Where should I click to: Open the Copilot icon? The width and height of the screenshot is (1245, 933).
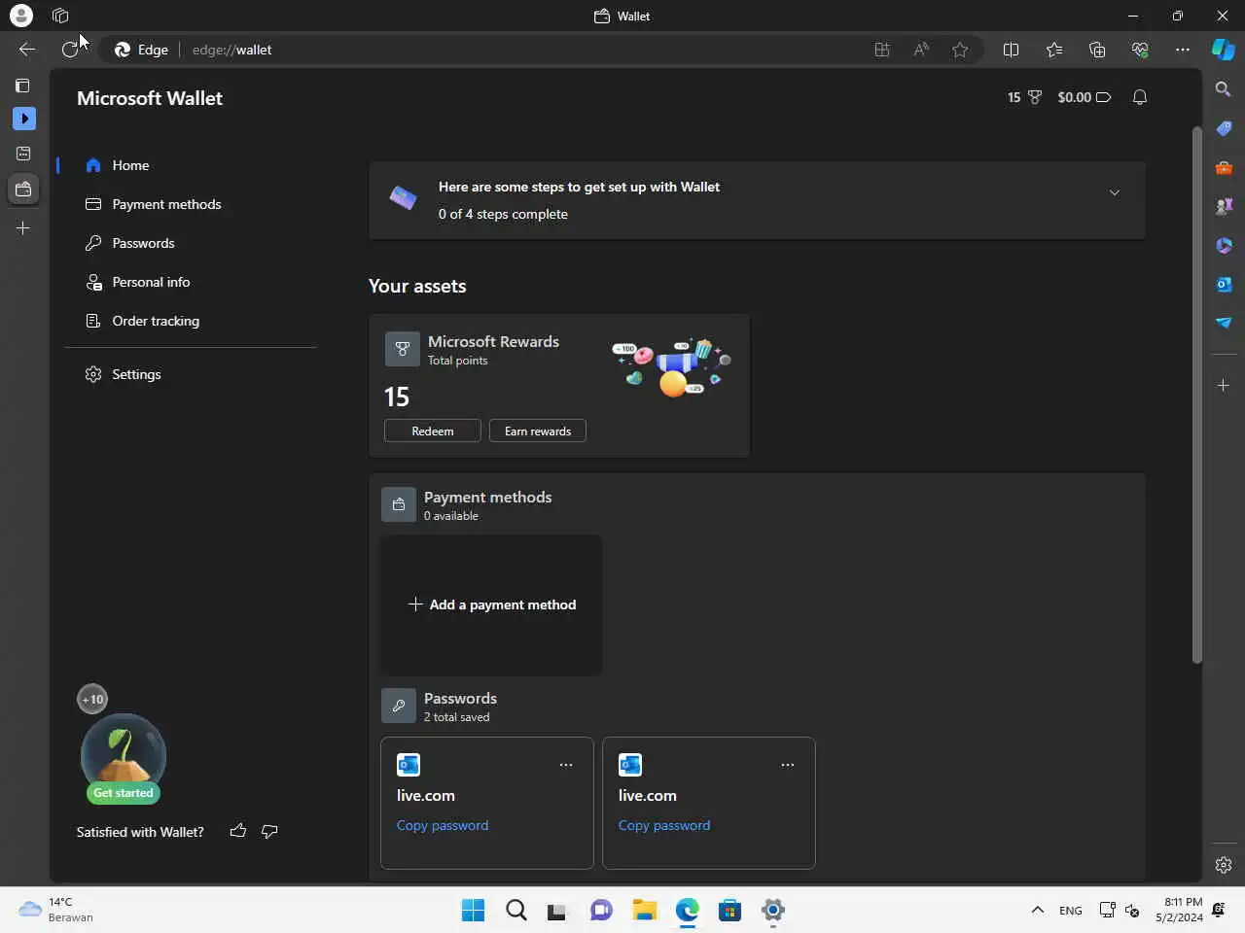coord(1224,50)
